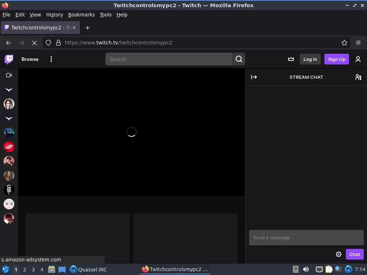Open the first sidebar channel with wing logo
The height and width of the screenshot is (275, 367).
pos(9,90)
